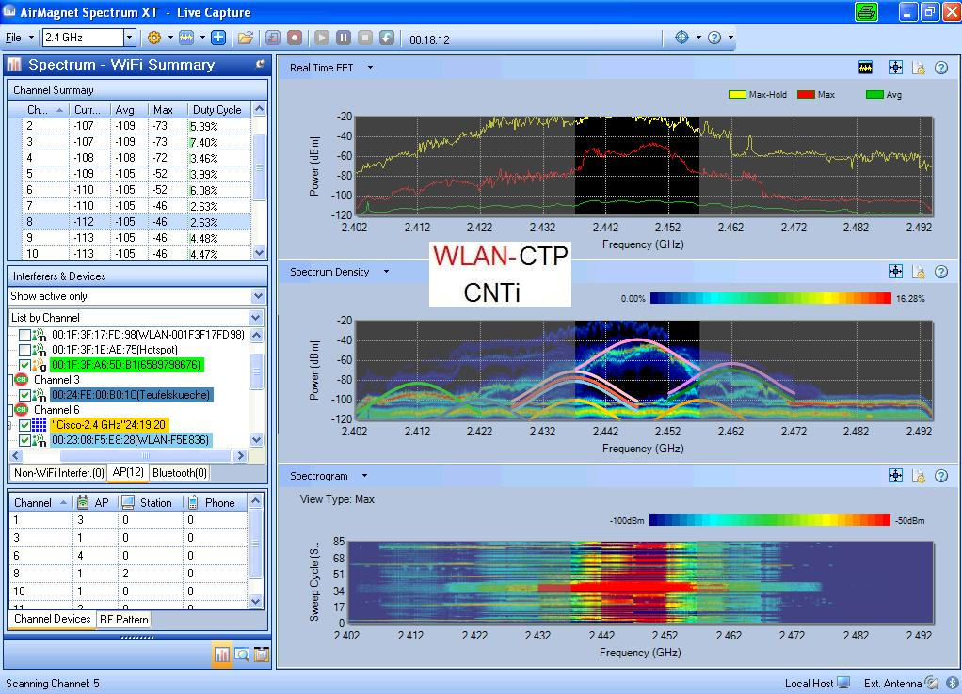Viewport: 962px width, 694px height.
Task: Sort devices table by Phone column
Action: coord(214,503)
